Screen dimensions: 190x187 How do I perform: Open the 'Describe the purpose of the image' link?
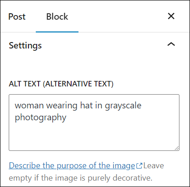point(72,166)
